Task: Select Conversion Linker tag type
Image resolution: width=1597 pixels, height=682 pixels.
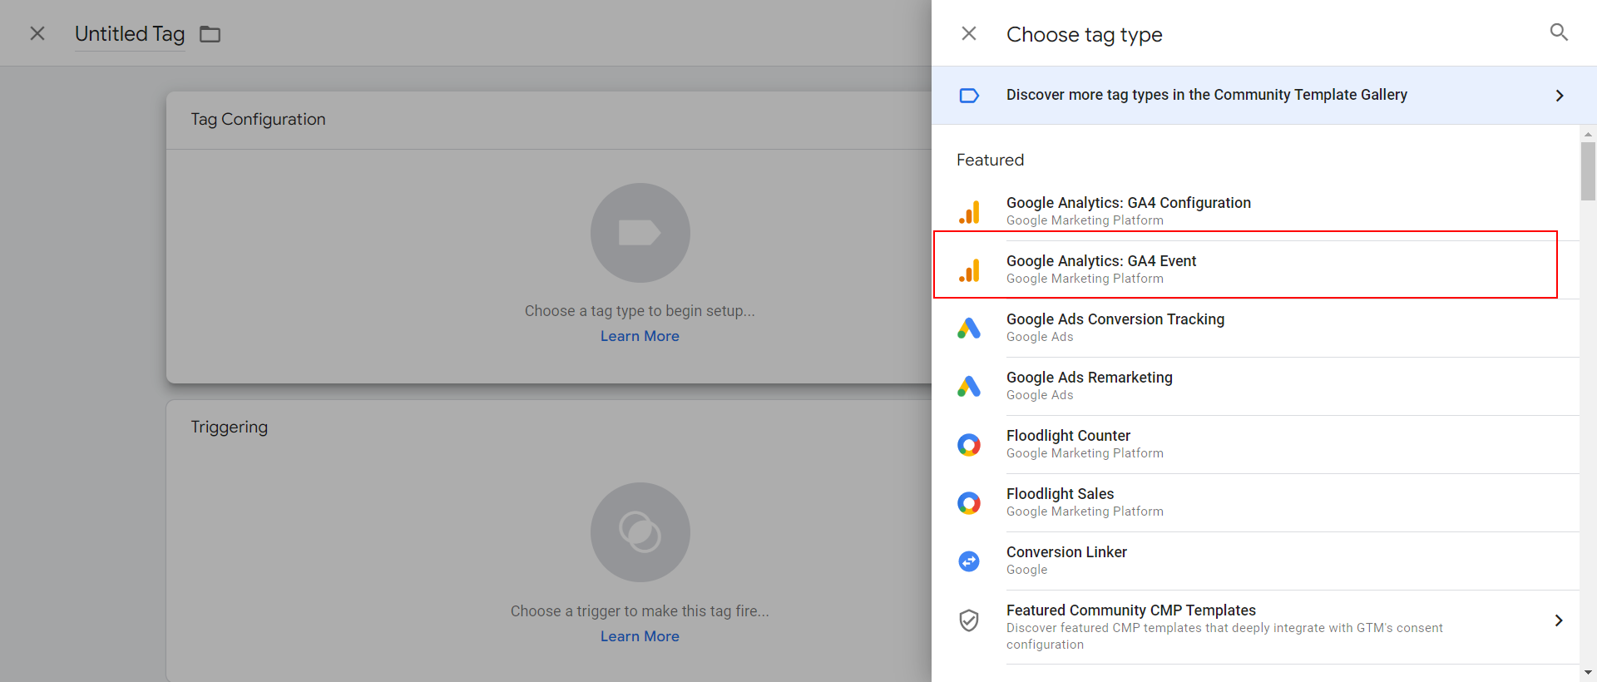Action: pos(1256,561)
